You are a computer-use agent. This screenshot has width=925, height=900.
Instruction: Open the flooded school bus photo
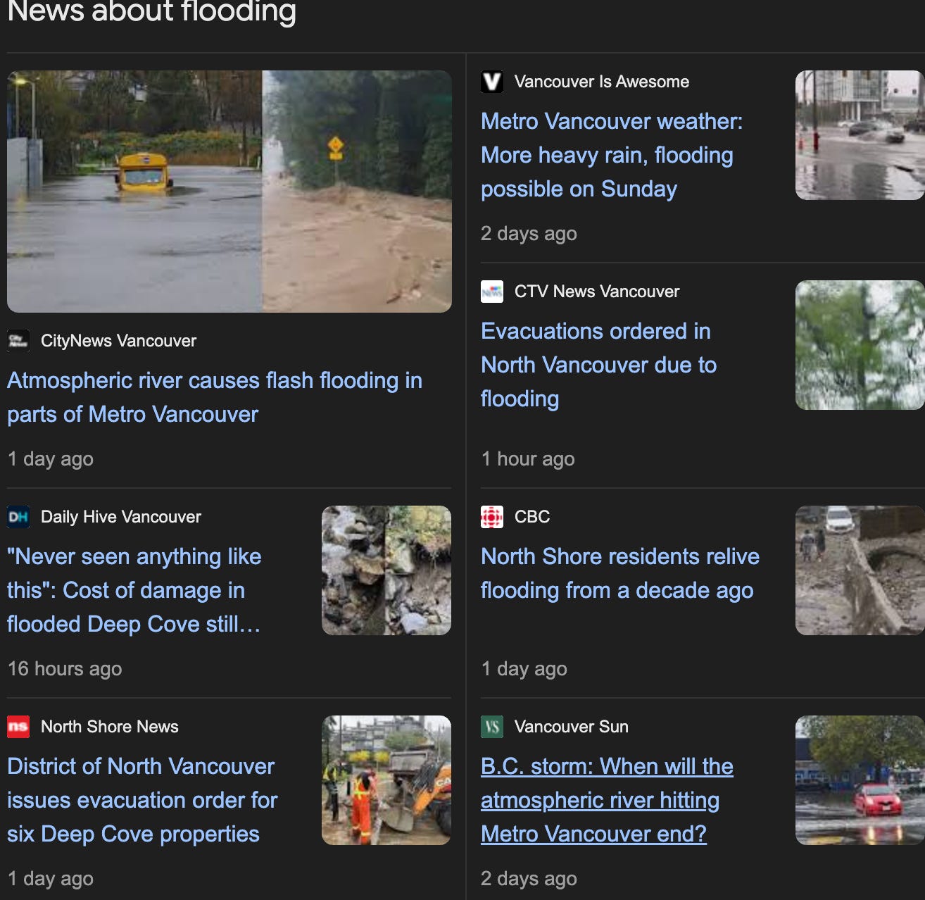[229, 192]
